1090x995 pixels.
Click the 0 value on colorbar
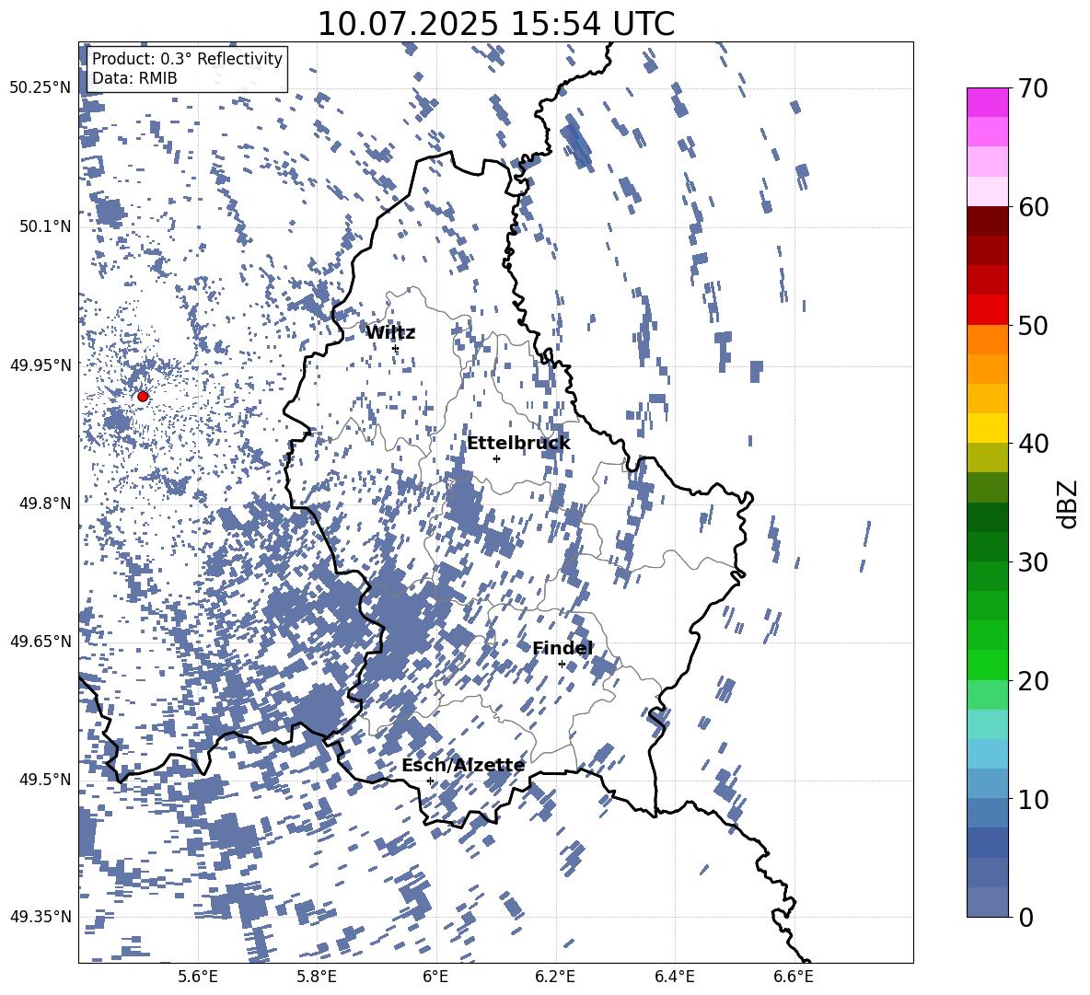(x=1026, y=917)
